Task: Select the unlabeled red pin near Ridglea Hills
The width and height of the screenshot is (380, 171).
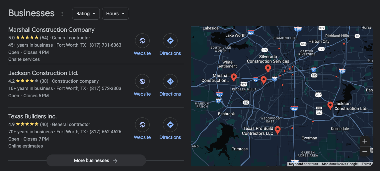Action: [x=264, y=80]
